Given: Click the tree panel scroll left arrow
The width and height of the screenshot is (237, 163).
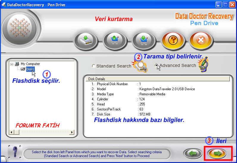Looking at the screenshot, I should [x=11, y=132].
